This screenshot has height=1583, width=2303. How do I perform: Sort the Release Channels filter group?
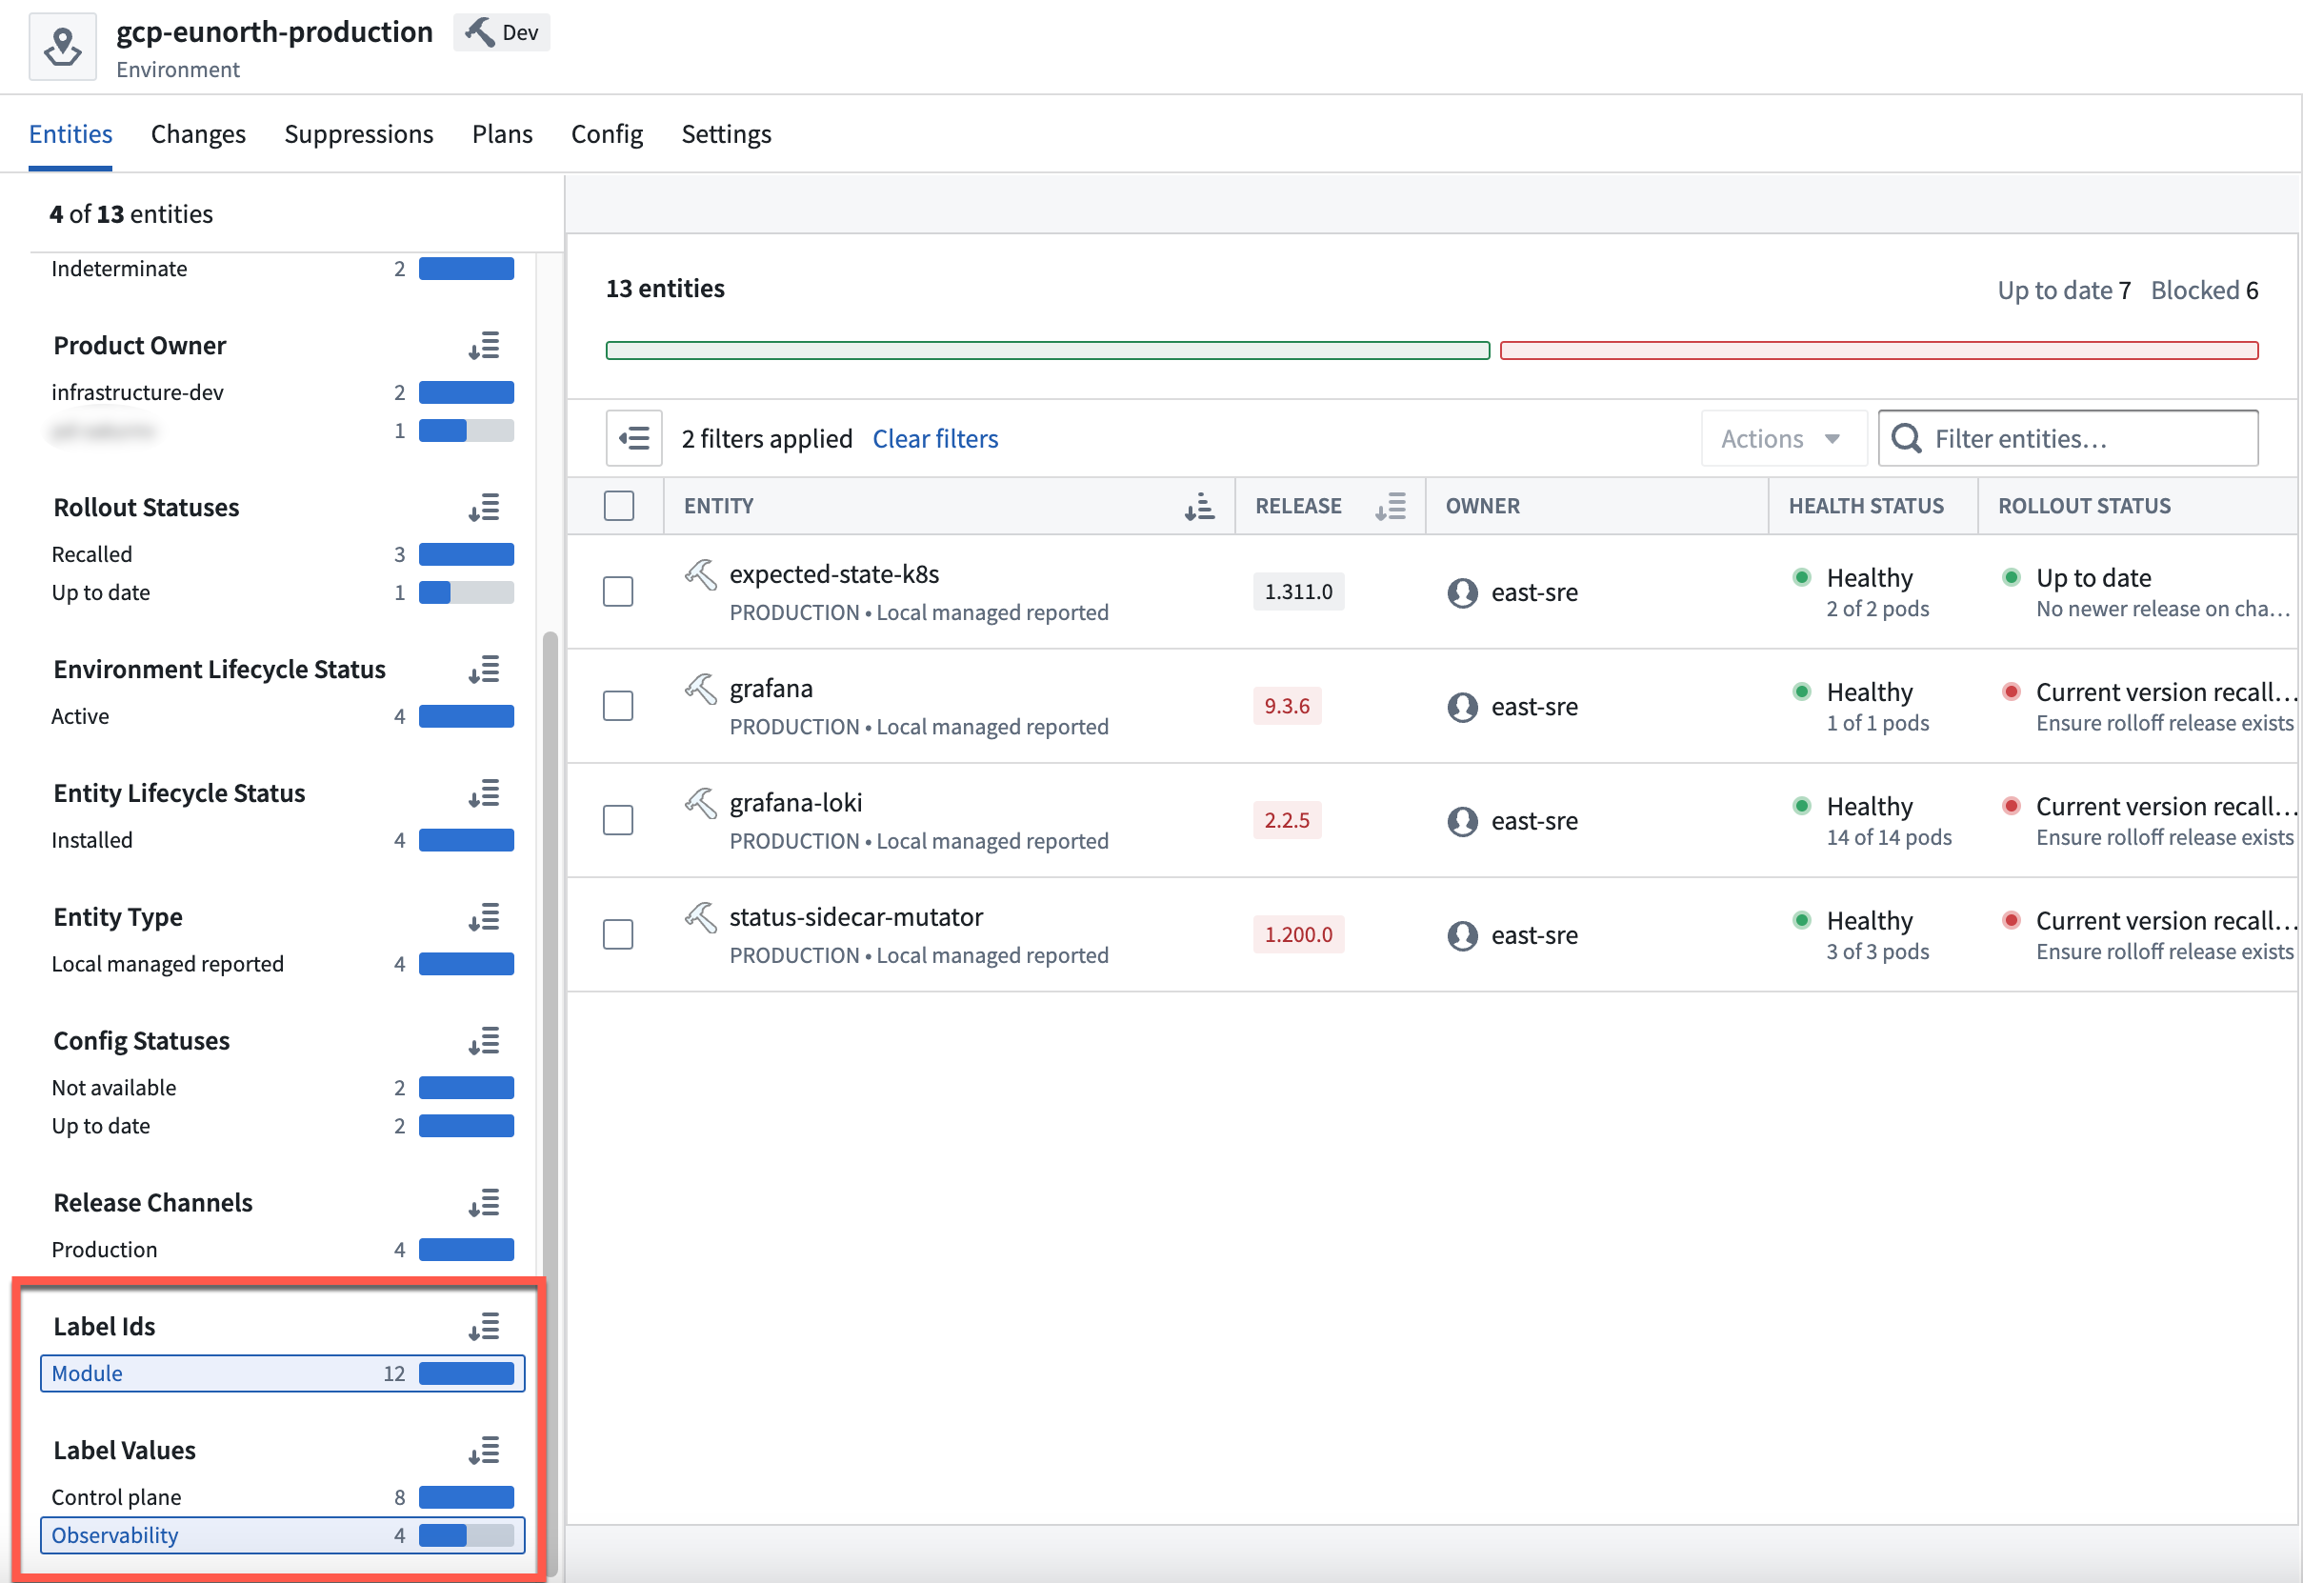tap(484, 1203)
